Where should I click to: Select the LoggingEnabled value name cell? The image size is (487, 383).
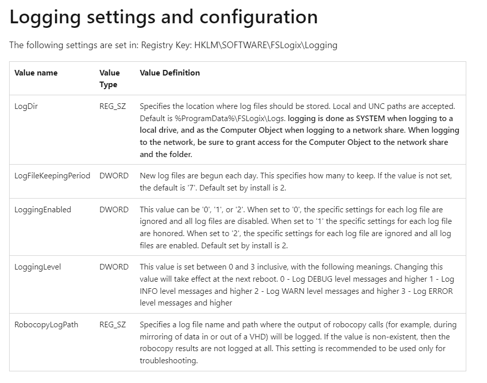(x=42, y=209)
